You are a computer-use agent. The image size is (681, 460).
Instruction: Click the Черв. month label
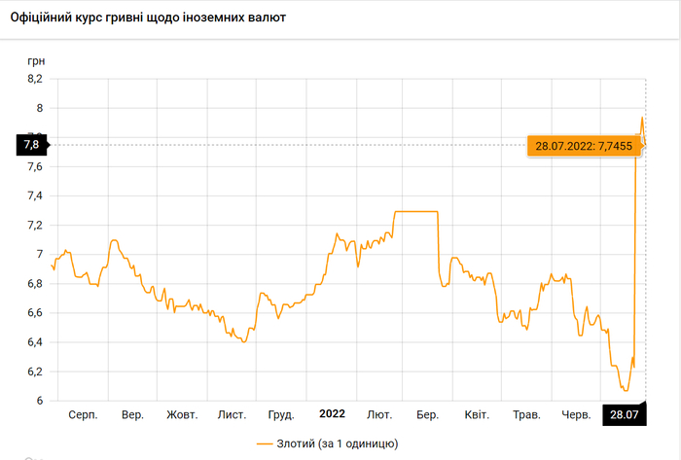[576, 414]
